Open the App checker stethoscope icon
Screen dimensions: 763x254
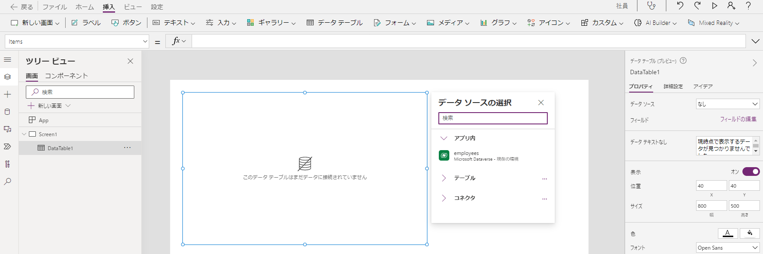651,6
